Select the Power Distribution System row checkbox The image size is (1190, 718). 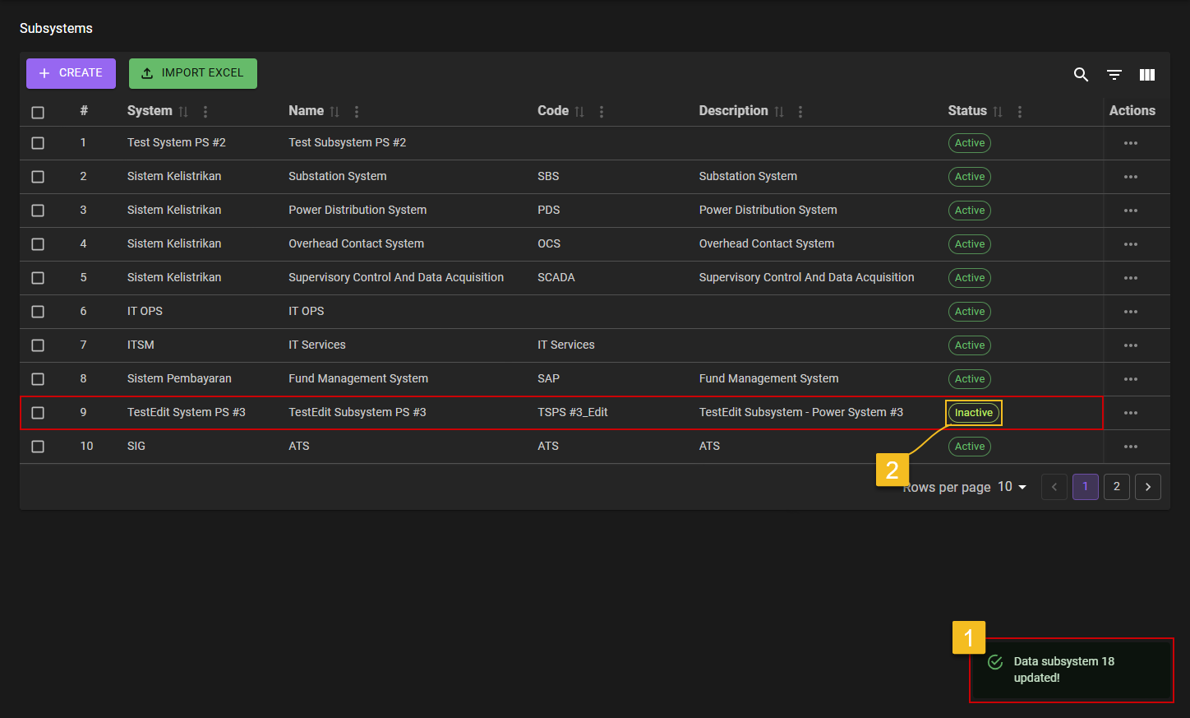[38, 211]
